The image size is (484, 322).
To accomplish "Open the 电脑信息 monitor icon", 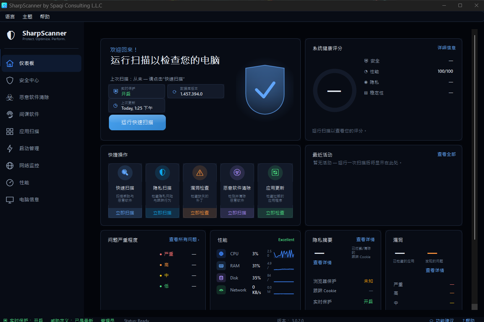I will 10,200.
